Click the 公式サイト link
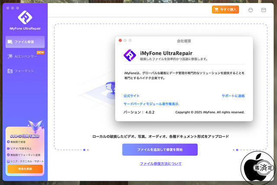 (x=132, y=96)
